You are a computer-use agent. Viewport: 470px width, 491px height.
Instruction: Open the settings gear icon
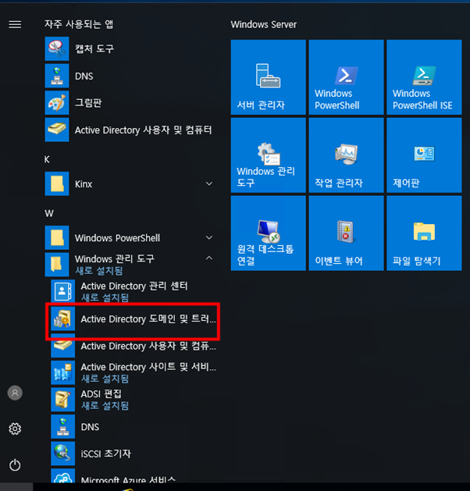(15, 429)
